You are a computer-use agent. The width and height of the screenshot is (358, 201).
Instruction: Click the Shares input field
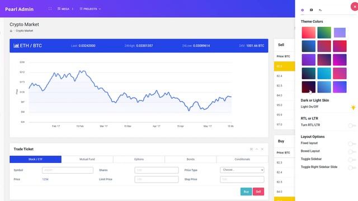tap(157, 170)
